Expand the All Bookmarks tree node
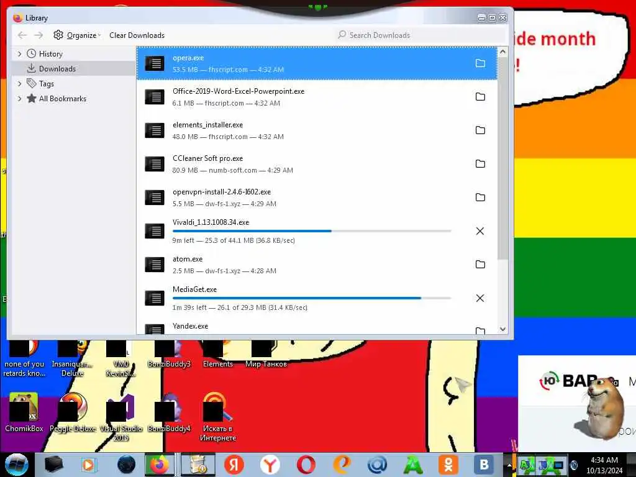The height and width of the screenshot is (477, 636). tap(19, 99)
